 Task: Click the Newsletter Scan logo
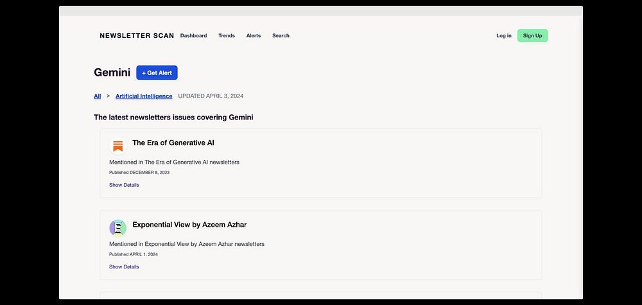137,35
